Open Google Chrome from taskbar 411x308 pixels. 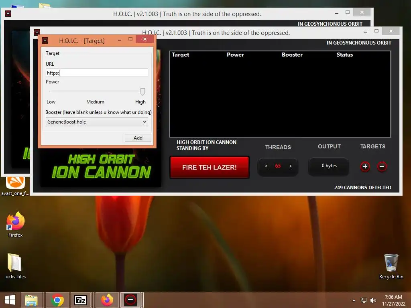click(57, 300)
